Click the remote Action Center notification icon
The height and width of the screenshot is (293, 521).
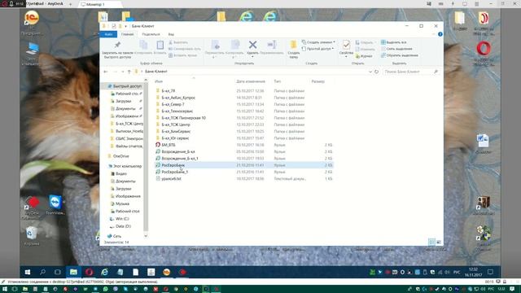tap(490, 272)
